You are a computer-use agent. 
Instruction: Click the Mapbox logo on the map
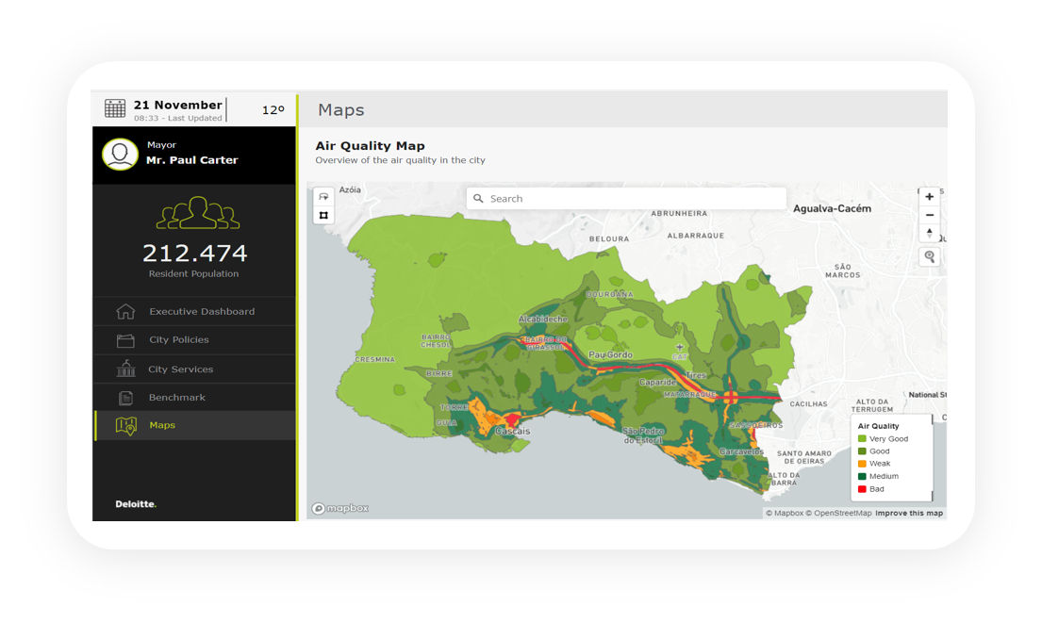340,509
